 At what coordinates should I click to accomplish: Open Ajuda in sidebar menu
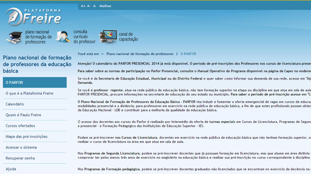point(11,169)
